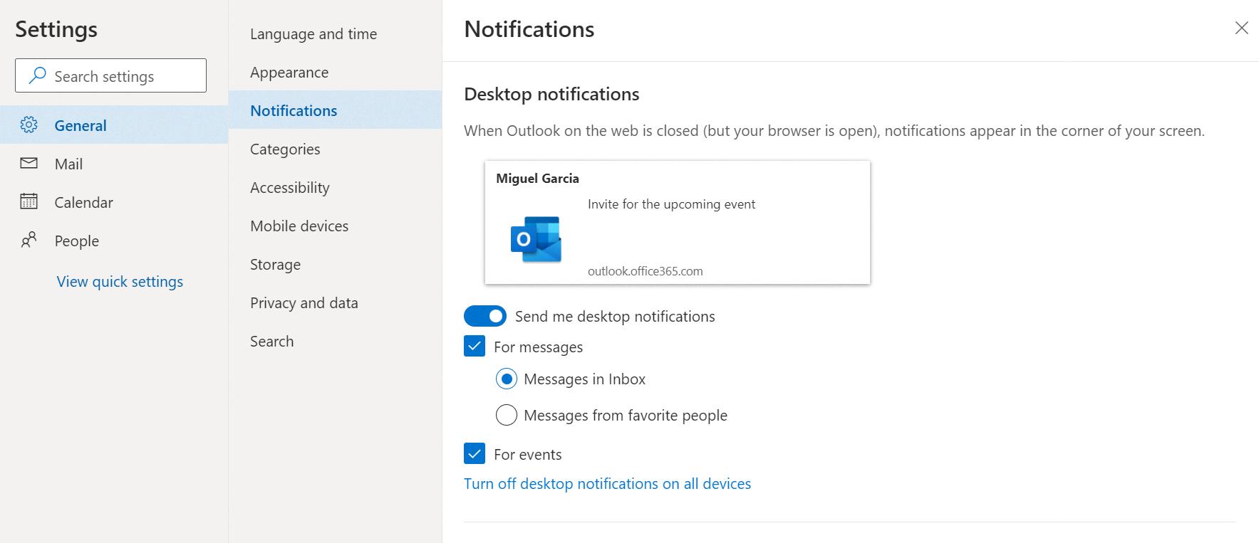The width and height of the screenshot is (1259, 543).
Task: Close the Settings panel with X
Action: click(x=1241, y=28)
